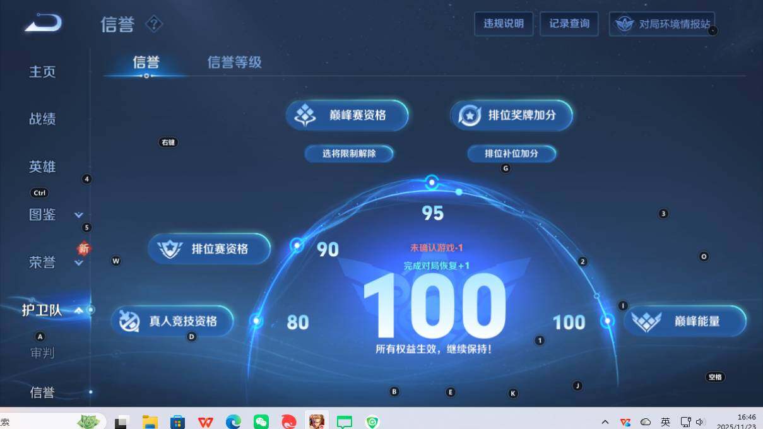Select the 信誉 entry in sidebar bottom

tap(42, 392)
